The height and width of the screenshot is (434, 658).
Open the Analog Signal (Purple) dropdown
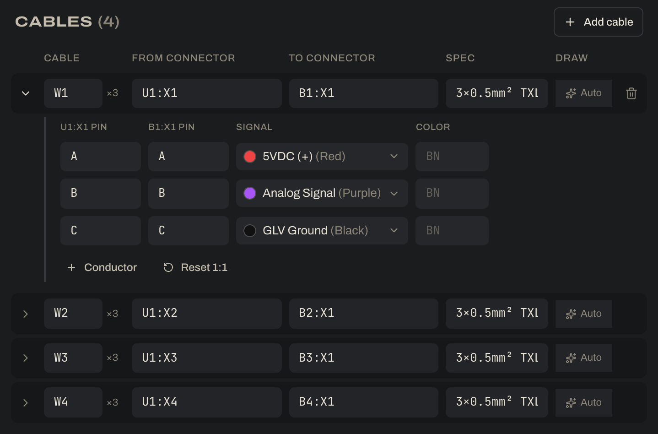322,193
